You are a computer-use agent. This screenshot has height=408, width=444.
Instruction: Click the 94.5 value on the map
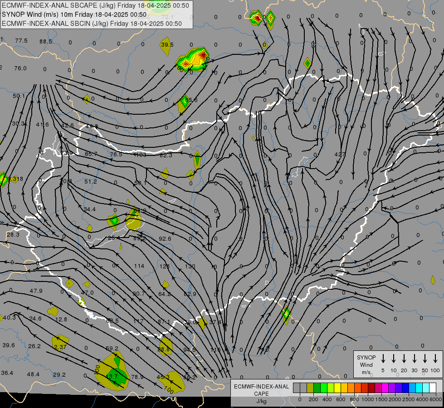(189, 350)
